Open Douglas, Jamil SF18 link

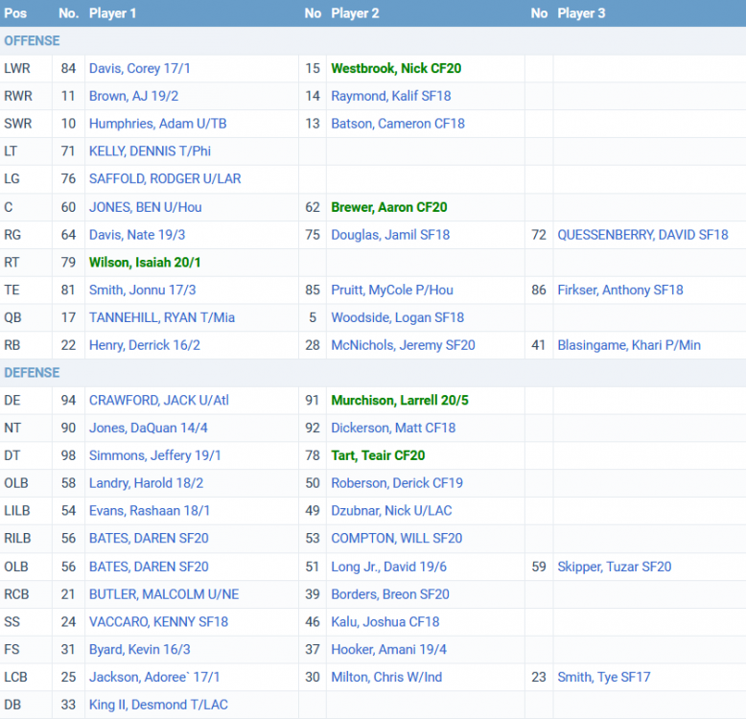[390, 235]
